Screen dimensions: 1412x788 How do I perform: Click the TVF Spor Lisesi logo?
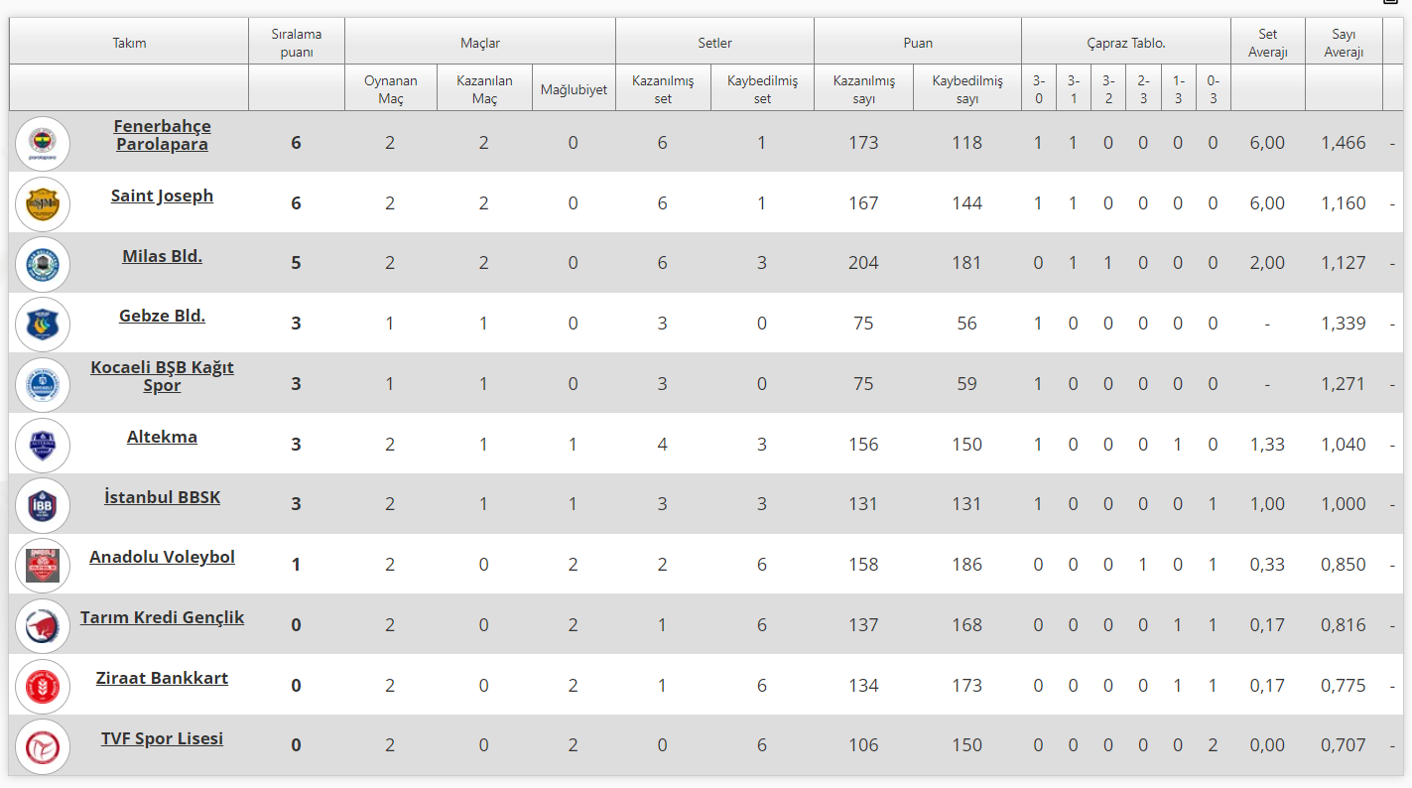click(x=43, y=746)
